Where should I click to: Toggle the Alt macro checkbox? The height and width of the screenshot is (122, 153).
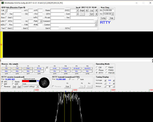click(x=47, y=70)
